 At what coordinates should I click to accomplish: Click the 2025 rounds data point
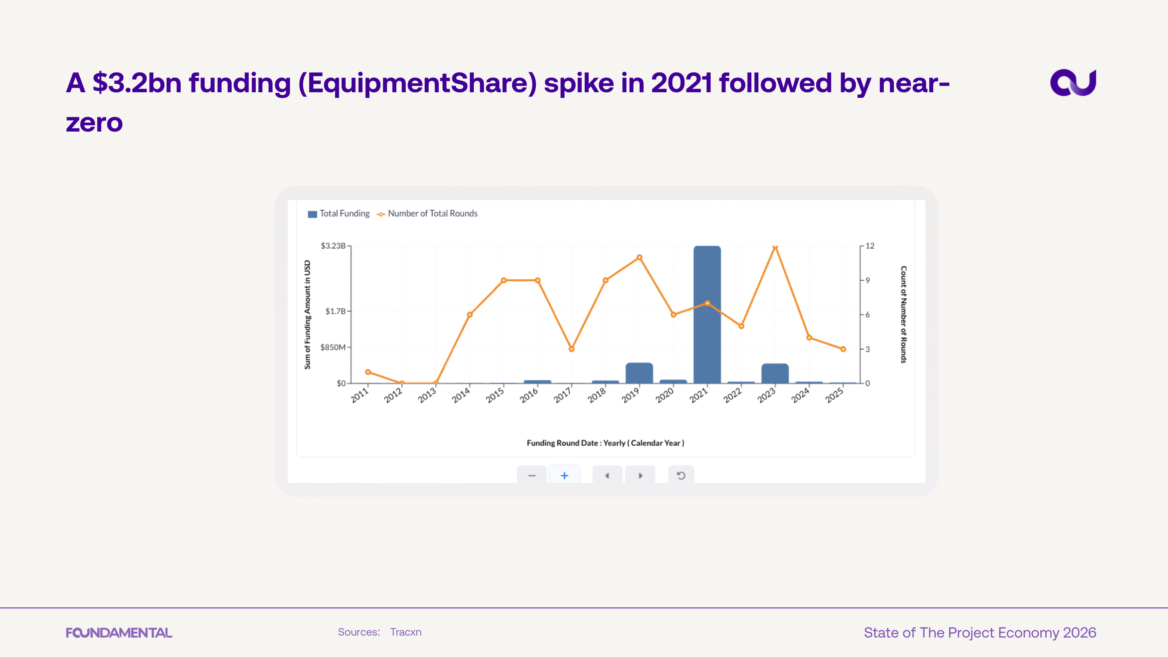click(x=843, y=349)
